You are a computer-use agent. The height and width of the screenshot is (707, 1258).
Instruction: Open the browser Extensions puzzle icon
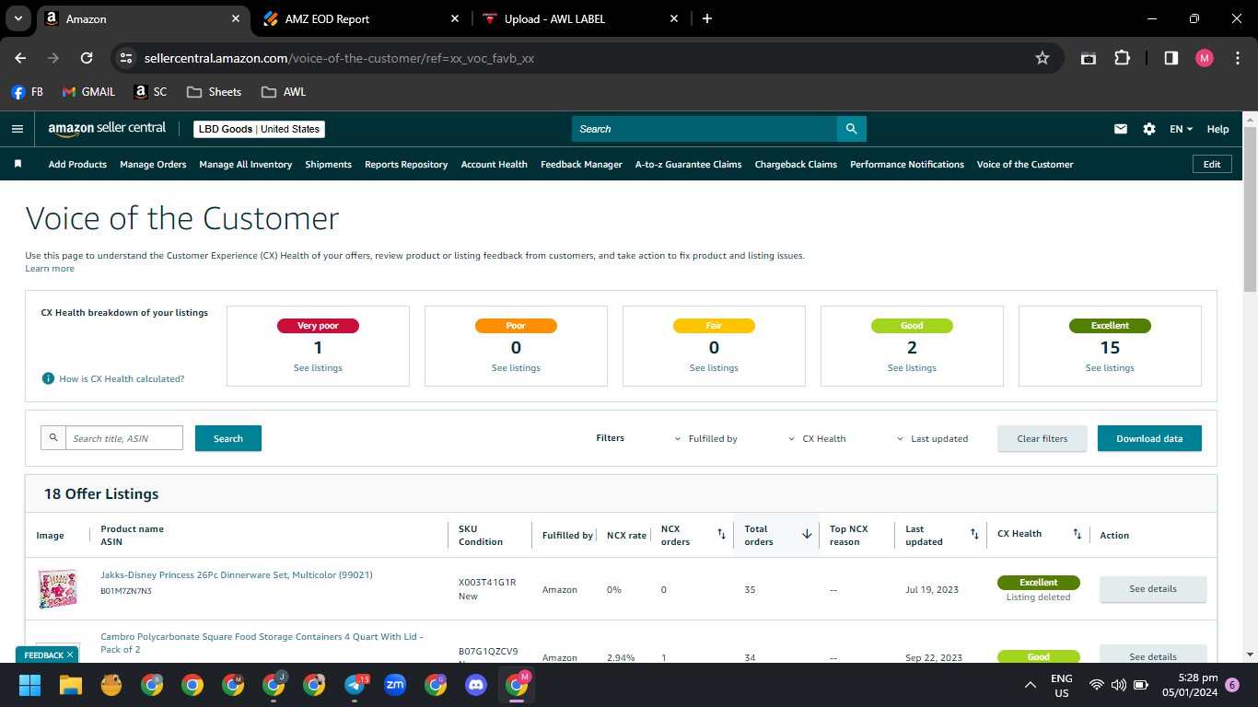(1122, 58)
